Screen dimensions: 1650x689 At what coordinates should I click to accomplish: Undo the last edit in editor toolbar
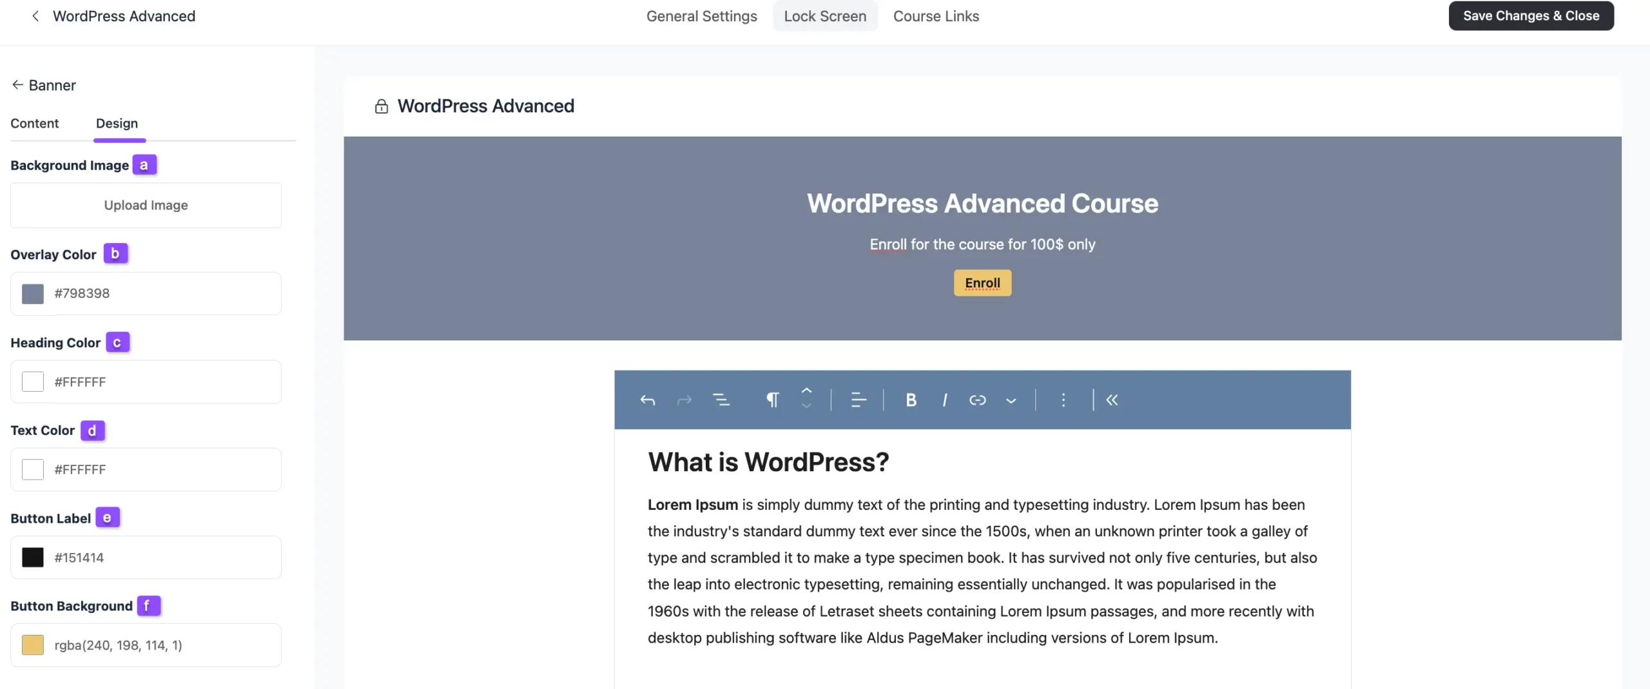(648, 400)
